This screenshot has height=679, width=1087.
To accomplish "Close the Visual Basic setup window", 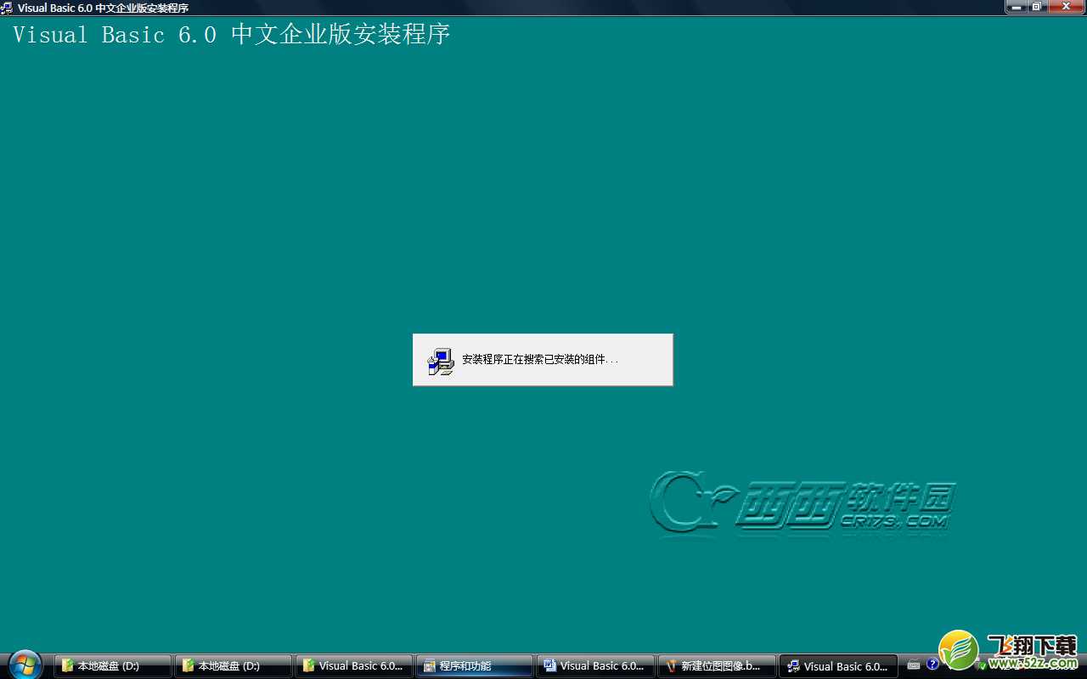I will coord(1067,6).
